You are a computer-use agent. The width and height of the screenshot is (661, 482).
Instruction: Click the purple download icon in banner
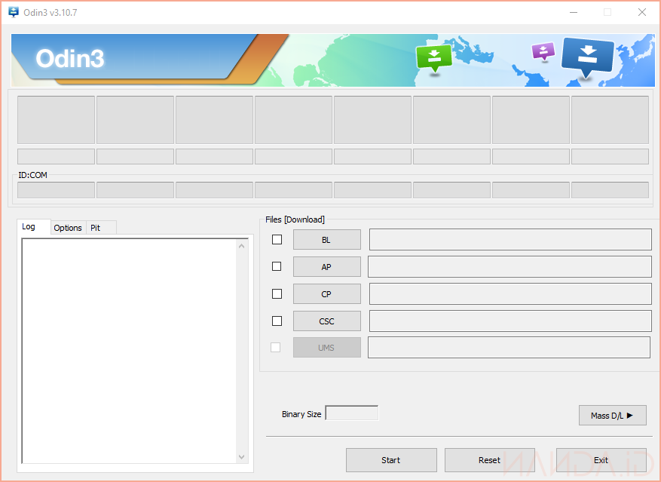click(x=543, y=51)
